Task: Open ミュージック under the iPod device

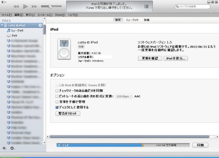Action: click(17, 31)
